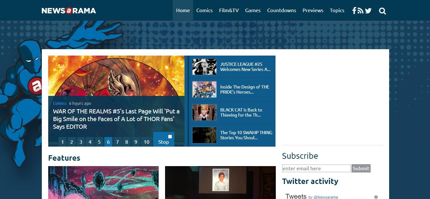
Task: Open the Games nav section
Action: click(x=253, y=10)
